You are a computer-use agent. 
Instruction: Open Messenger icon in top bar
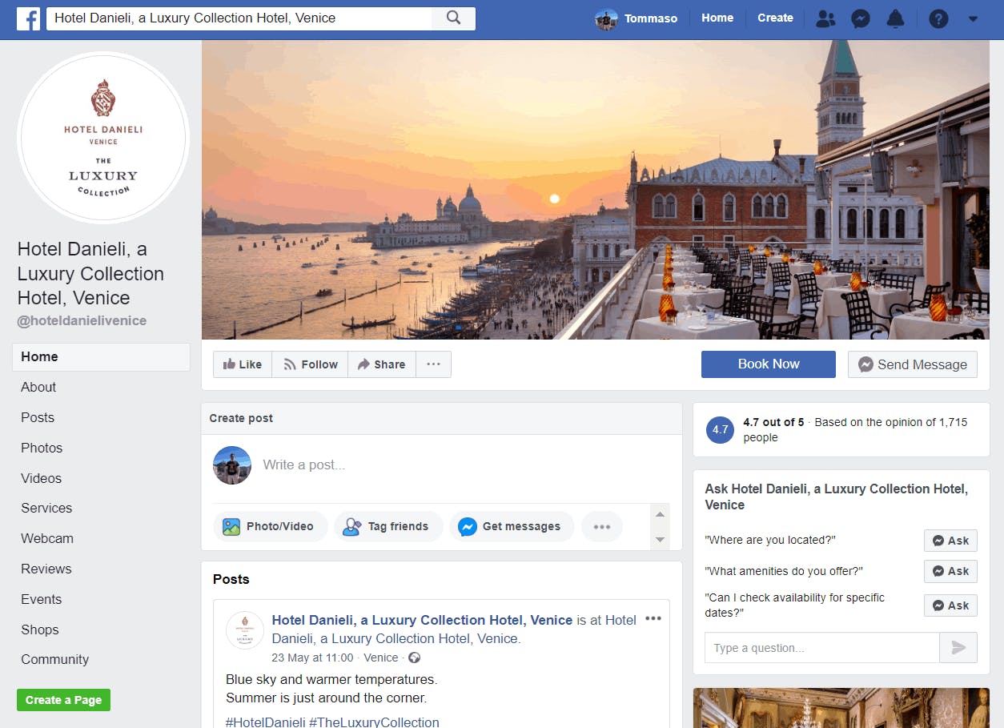point(861,18)
